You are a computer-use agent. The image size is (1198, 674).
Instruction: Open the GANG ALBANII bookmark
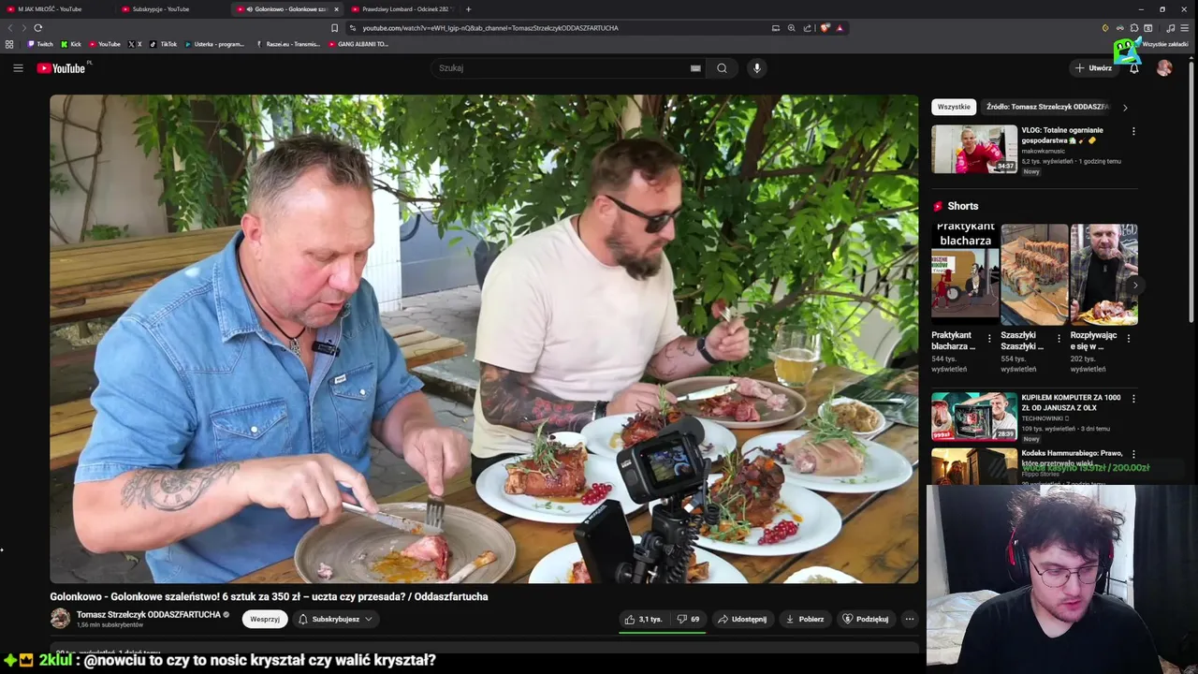click(358, 44)
